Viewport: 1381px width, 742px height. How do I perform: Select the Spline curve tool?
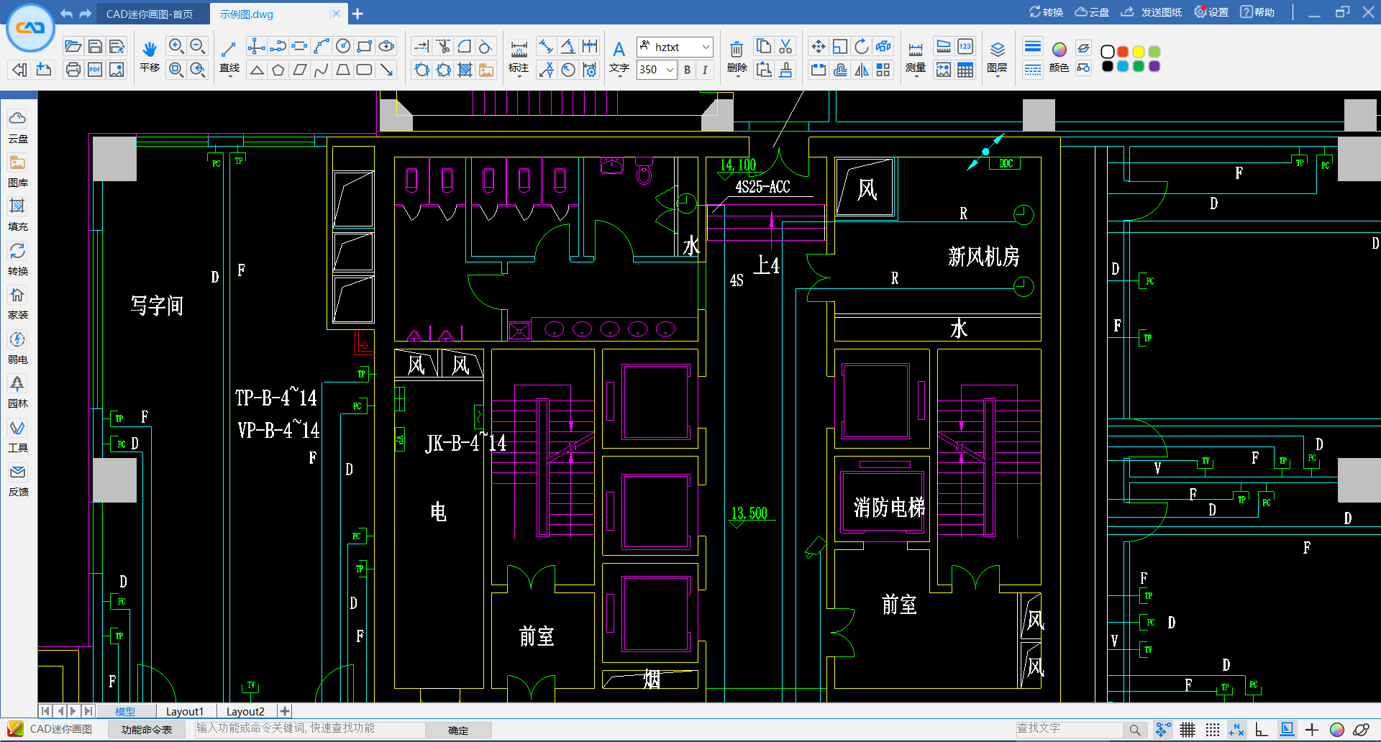tap(322, 70)
